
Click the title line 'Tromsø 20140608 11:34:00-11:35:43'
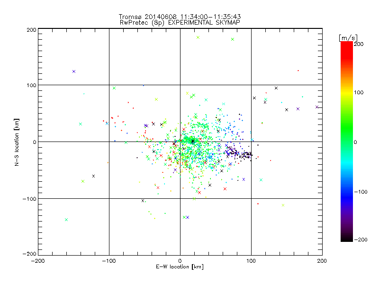click(180, 17)
